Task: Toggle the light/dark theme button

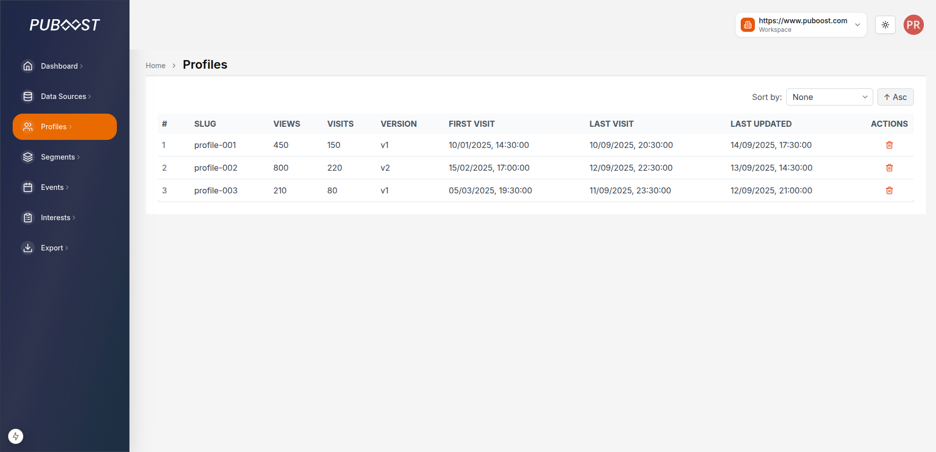Action: pyautogui.click(x=885, y=25)
